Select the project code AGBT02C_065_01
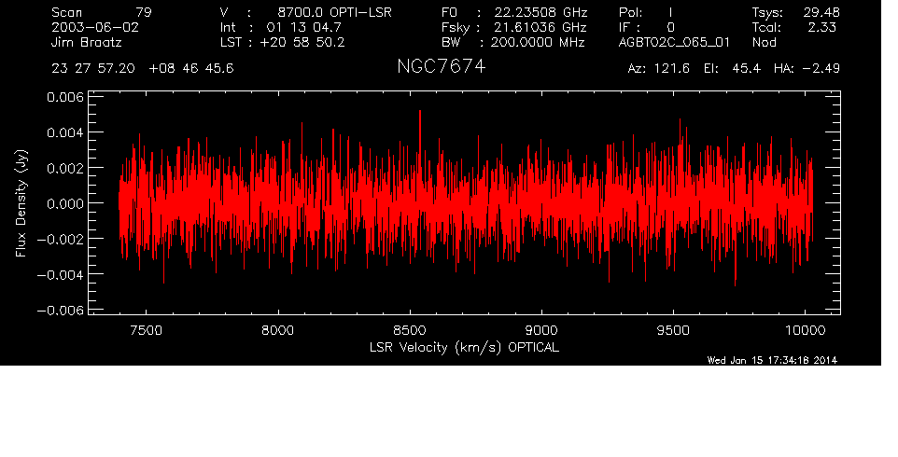Screen dimensions: 898x457 coord(672,42)
